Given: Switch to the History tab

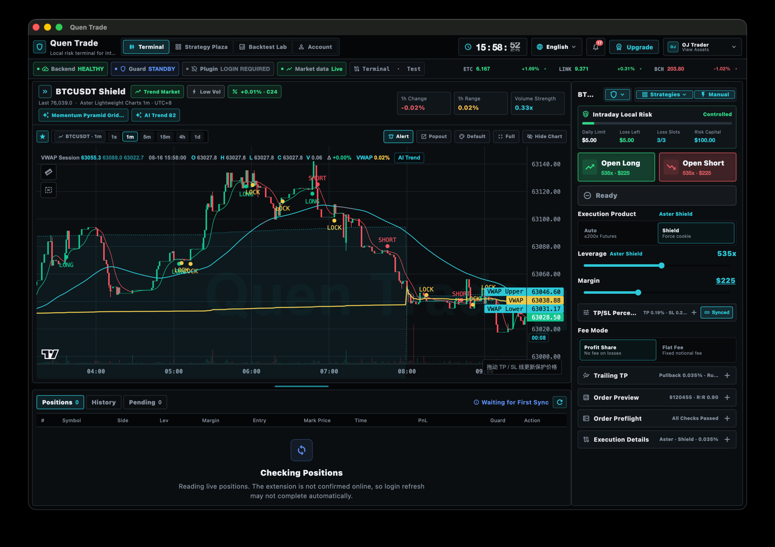Looking at the screenshot, I should 104,402.
